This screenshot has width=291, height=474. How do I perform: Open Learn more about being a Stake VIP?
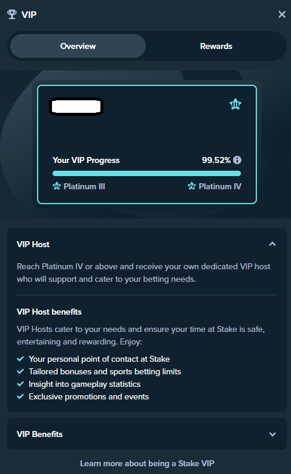pyautogui.click(x=147, y=463)
